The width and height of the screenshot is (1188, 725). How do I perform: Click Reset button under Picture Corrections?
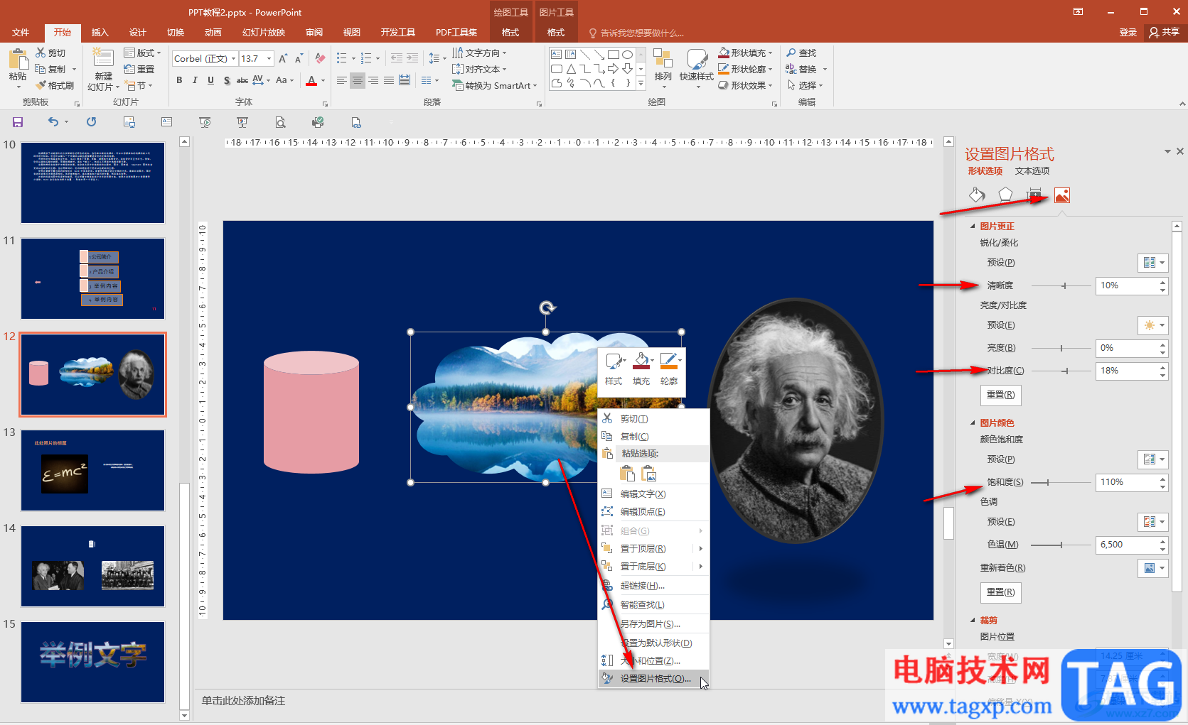coord(1000,395)
